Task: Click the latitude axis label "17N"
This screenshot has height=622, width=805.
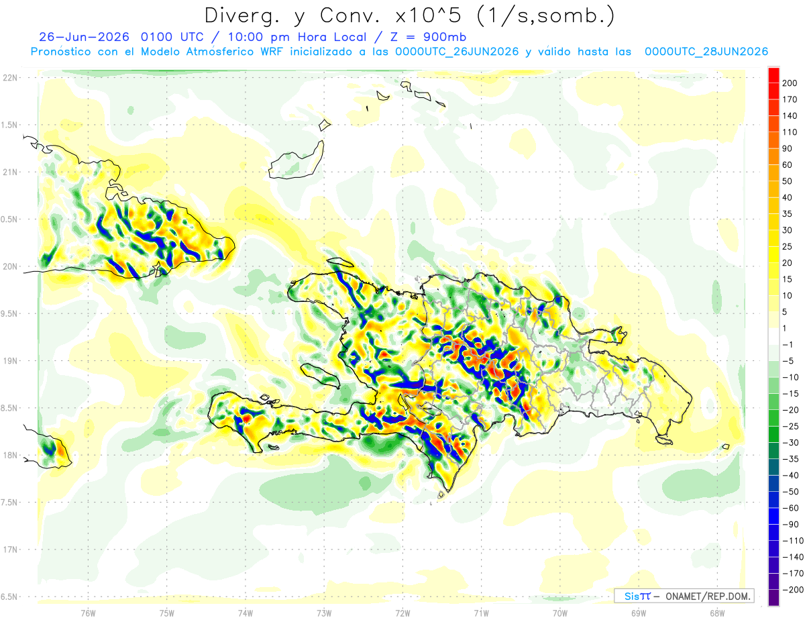Action: tap(10, 550)
